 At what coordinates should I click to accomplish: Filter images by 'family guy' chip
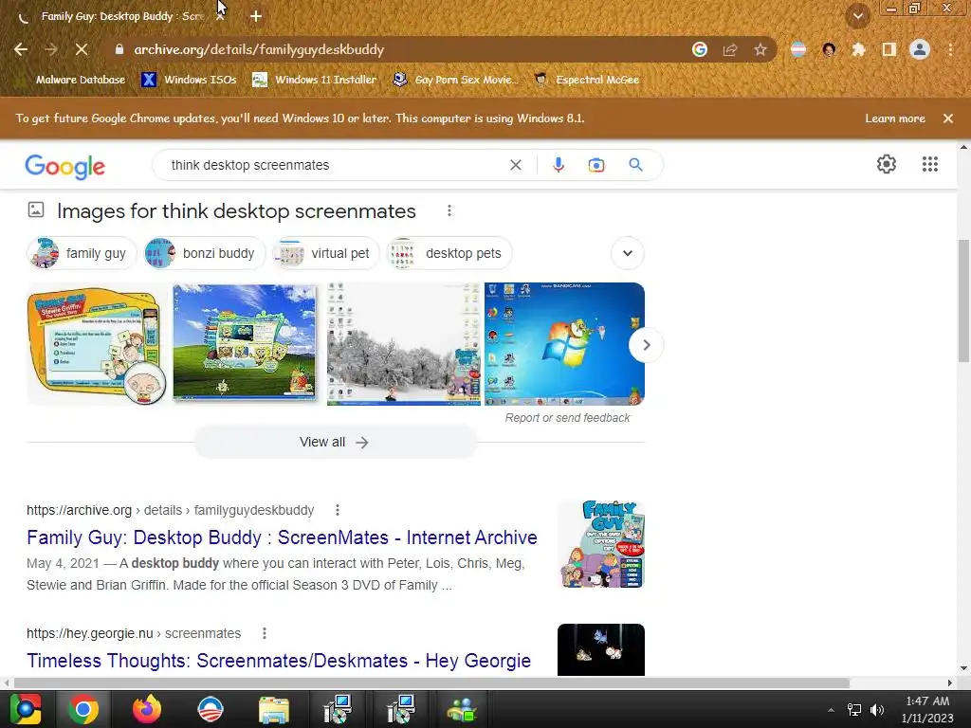click(x=82, y=253)
